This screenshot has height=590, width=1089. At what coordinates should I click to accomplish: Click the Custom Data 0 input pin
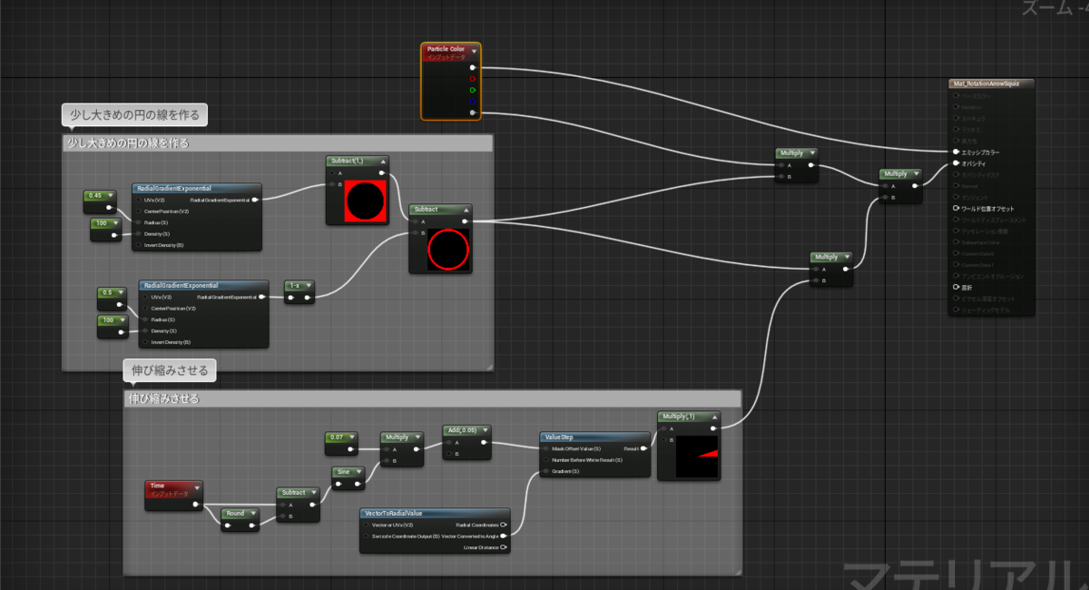957,253
